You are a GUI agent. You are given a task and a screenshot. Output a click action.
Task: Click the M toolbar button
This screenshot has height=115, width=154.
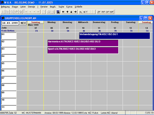pos(84,12)
